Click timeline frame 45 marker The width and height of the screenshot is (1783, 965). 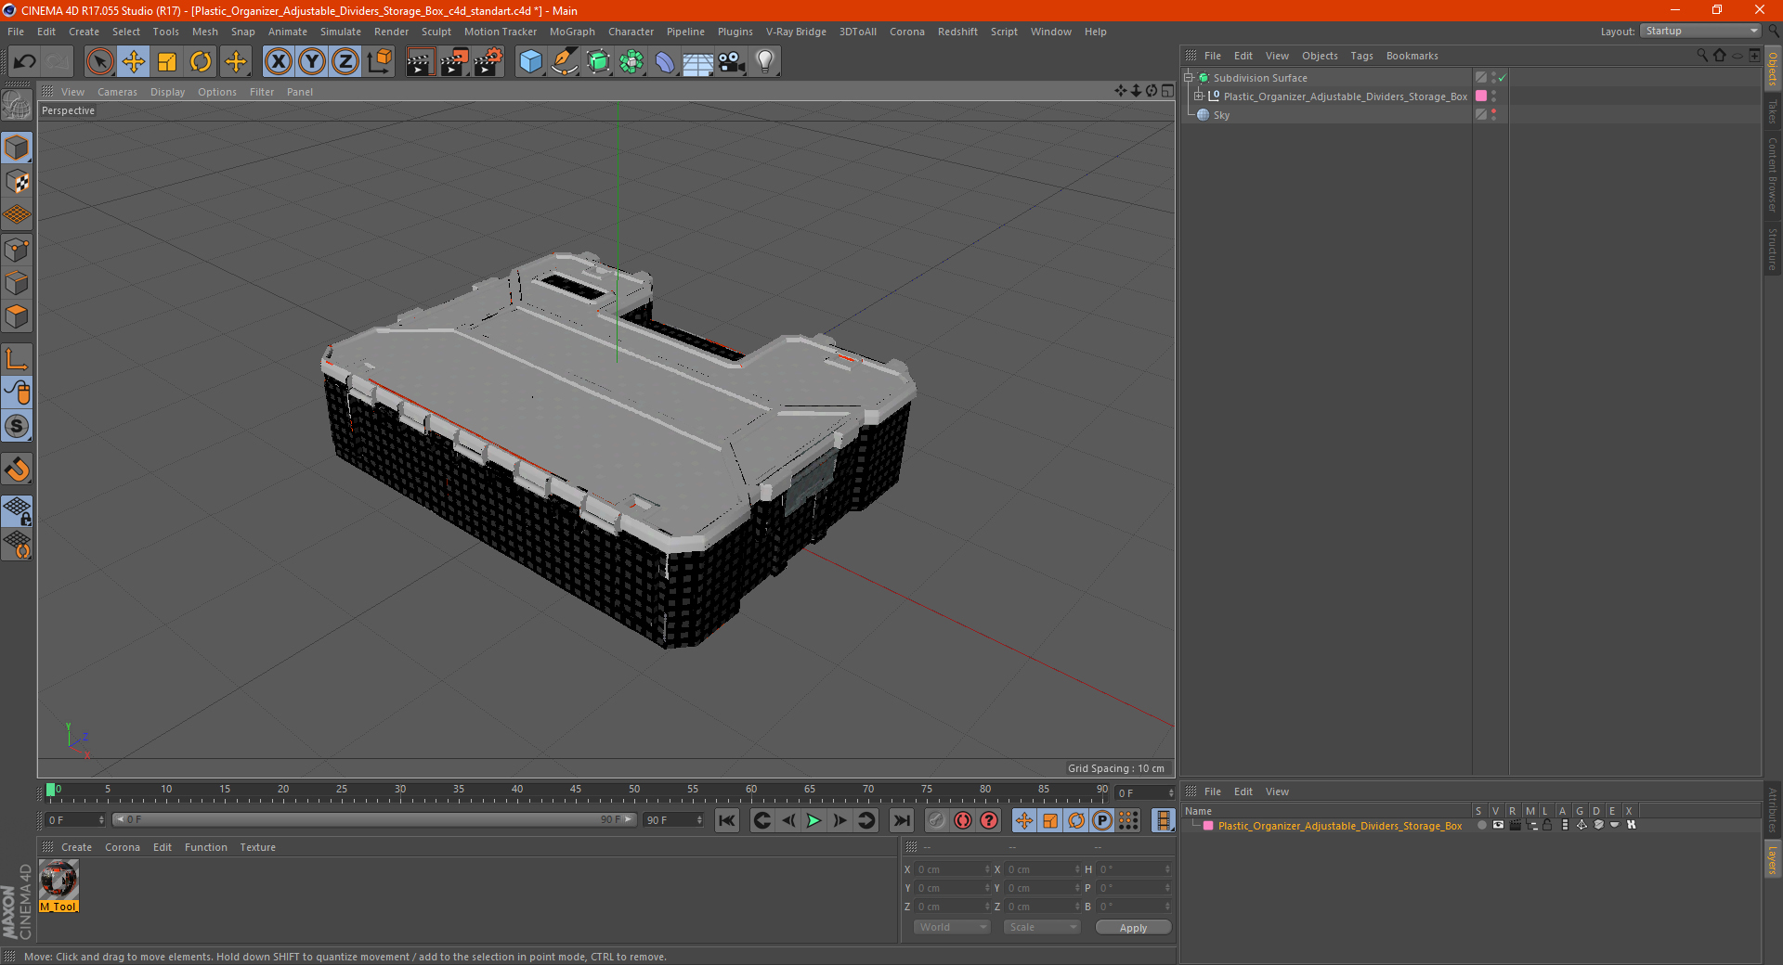pyautogui.click(x=576, y=791)
